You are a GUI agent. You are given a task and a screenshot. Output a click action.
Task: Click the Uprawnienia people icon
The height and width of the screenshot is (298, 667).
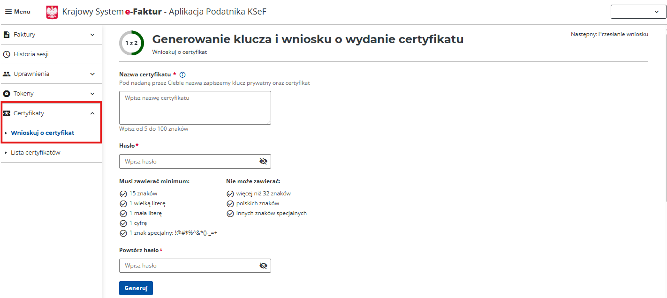7,74
